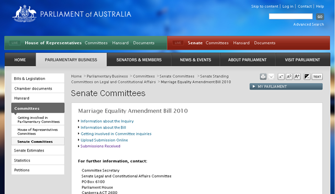Toggle high contrast mode icon
Viewport: 335px width, 194px height.
[307, 77]
